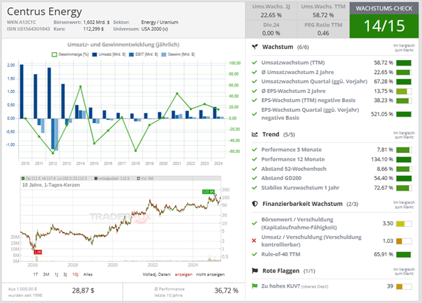The height and width of the screenshot is (303, 422).
Task: Click the checkmark next to Rule-of-40 TTM
Action: pyautogui.click(x=255, y=254)
